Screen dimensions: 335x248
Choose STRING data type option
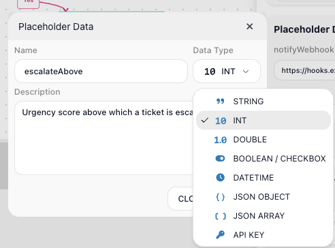point(264,102)
